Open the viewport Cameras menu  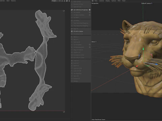(101, 1)
